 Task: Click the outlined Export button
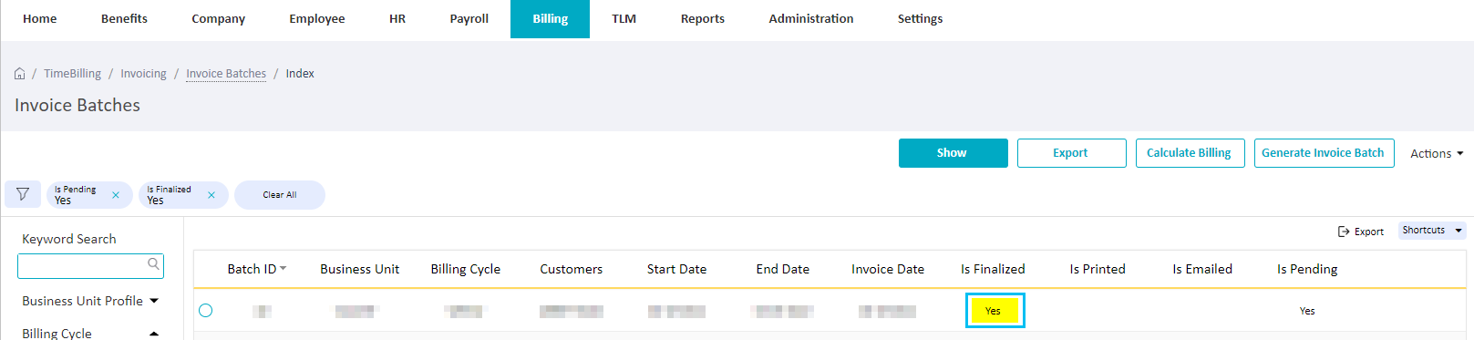(1072, 153)
